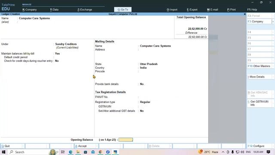Open notification center icon
The image size is (275, 155).
(268, 152)
